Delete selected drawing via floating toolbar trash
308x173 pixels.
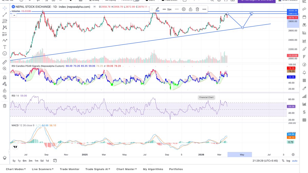(x=197, y=9)
